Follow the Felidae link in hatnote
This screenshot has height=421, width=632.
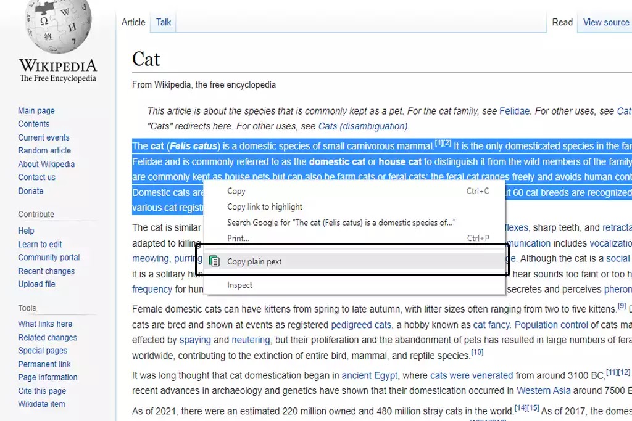(x=514, y=111)
